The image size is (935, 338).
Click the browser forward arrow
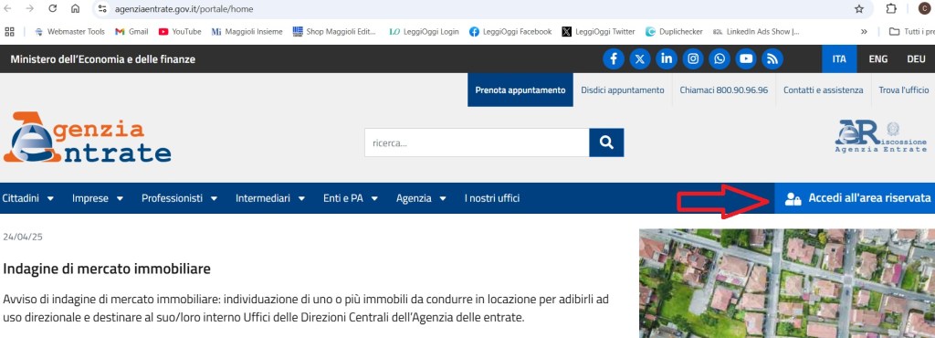point(29,9)
